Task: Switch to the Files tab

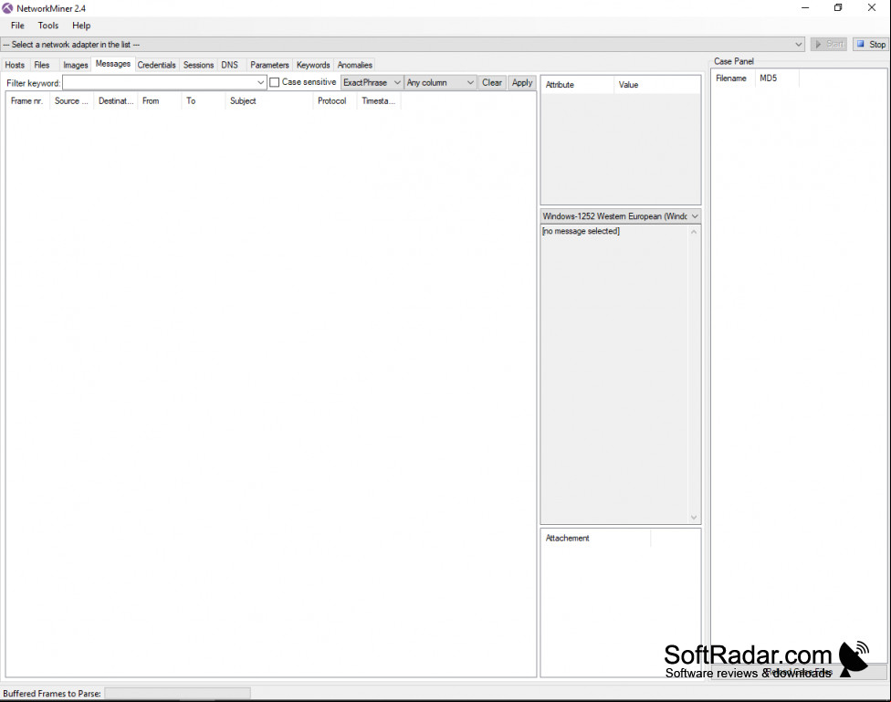Action: pos(41,65)
